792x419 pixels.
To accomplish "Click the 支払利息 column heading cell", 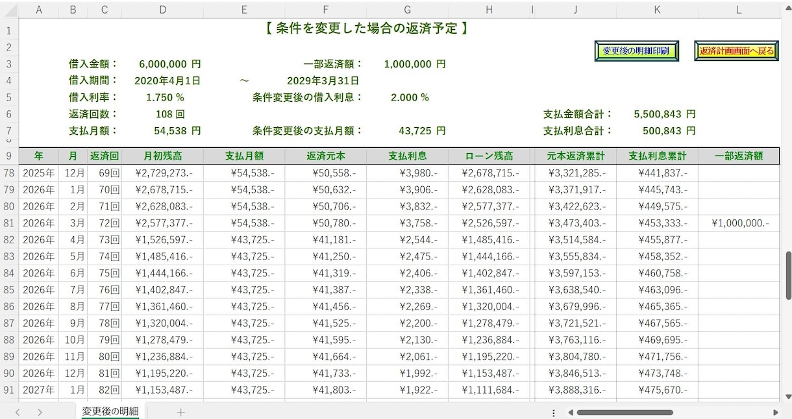I will click(x=407, y=156).
